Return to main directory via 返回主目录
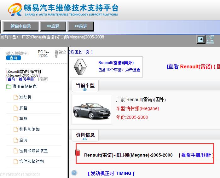This screenshot has width=220, height=178. [20, 26]
